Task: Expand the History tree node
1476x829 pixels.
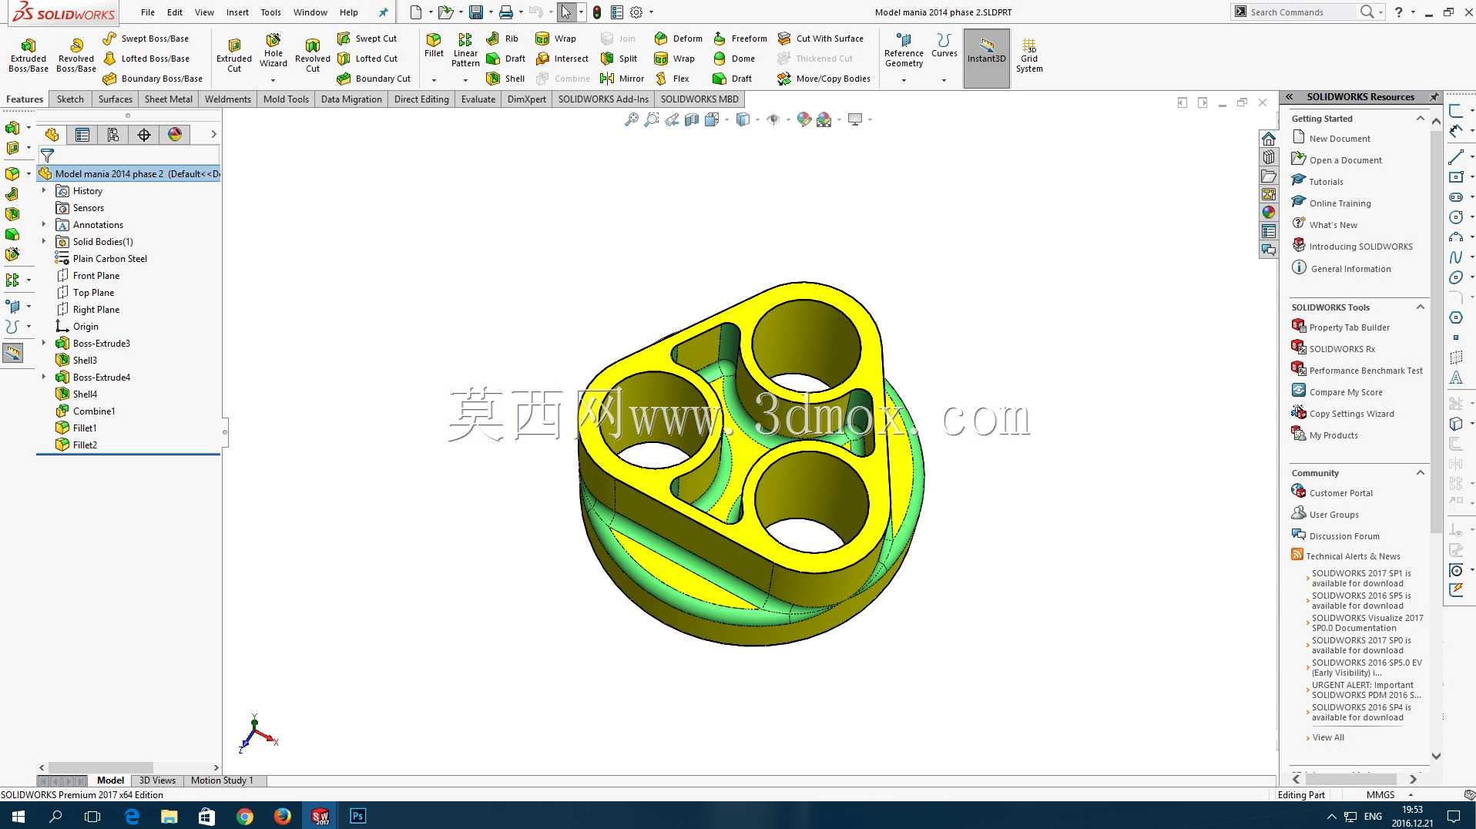Action: coord(44,190)
